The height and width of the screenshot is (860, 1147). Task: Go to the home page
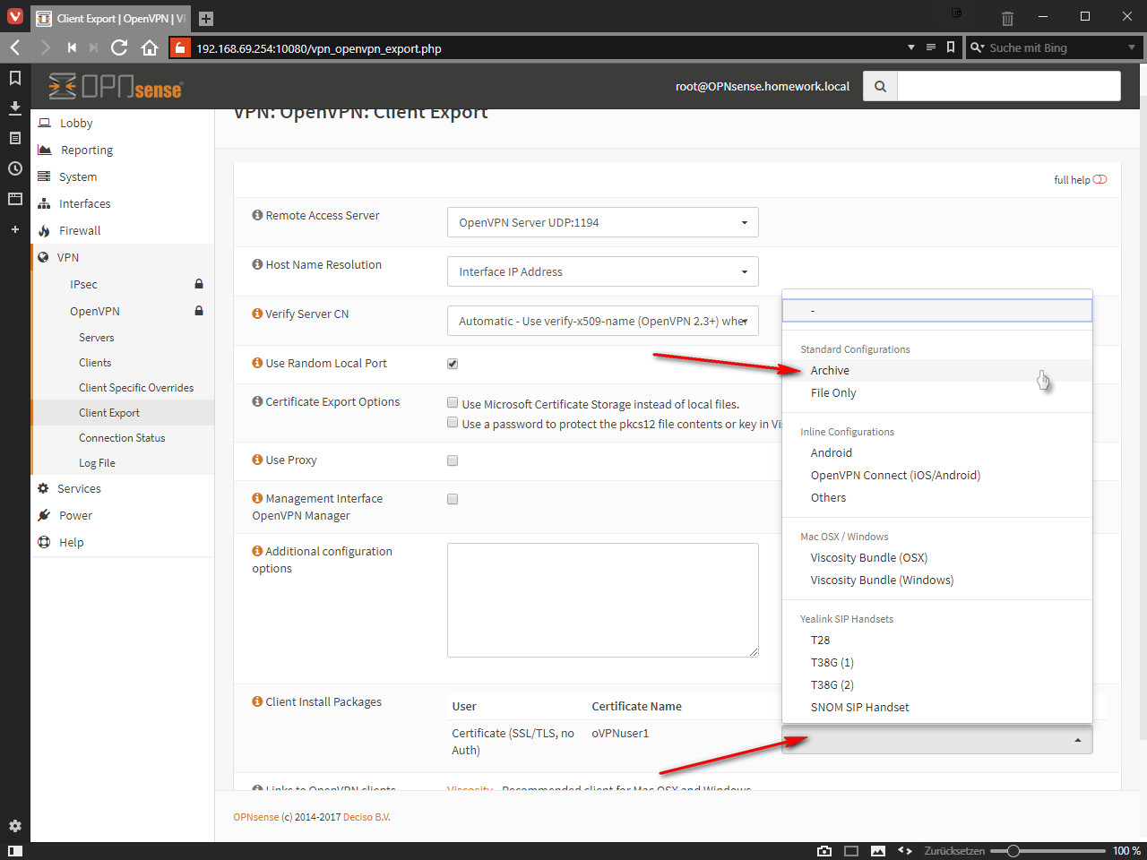[x=150, y=47]
